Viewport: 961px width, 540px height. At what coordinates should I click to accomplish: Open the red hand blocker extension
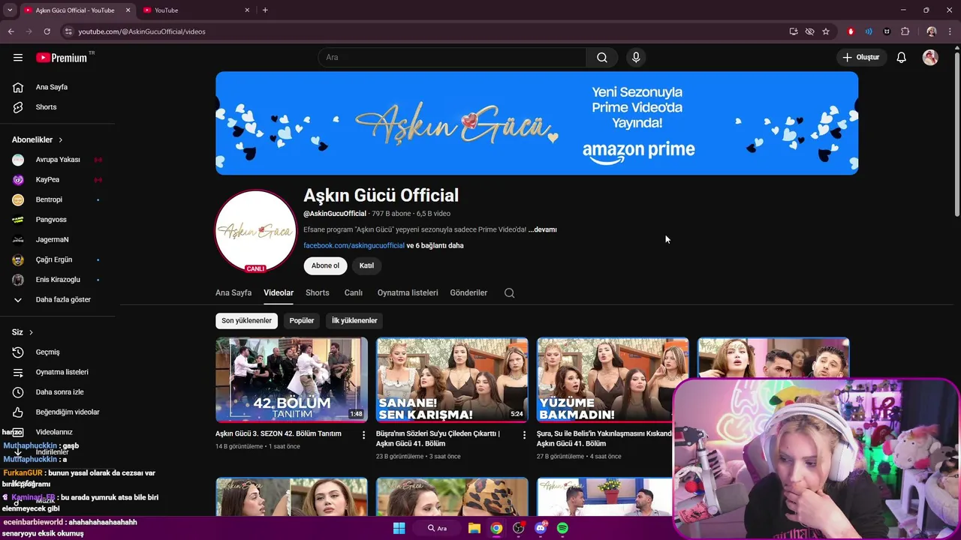pos(851,31)
